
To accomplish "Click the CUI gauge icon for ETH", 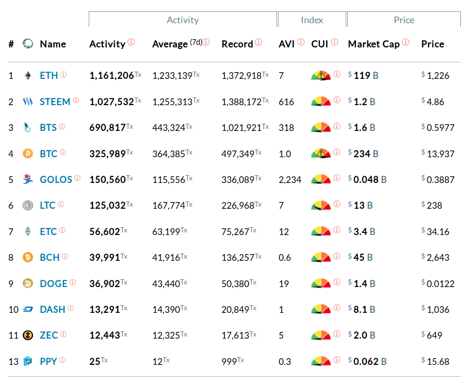I will (321, 76).
